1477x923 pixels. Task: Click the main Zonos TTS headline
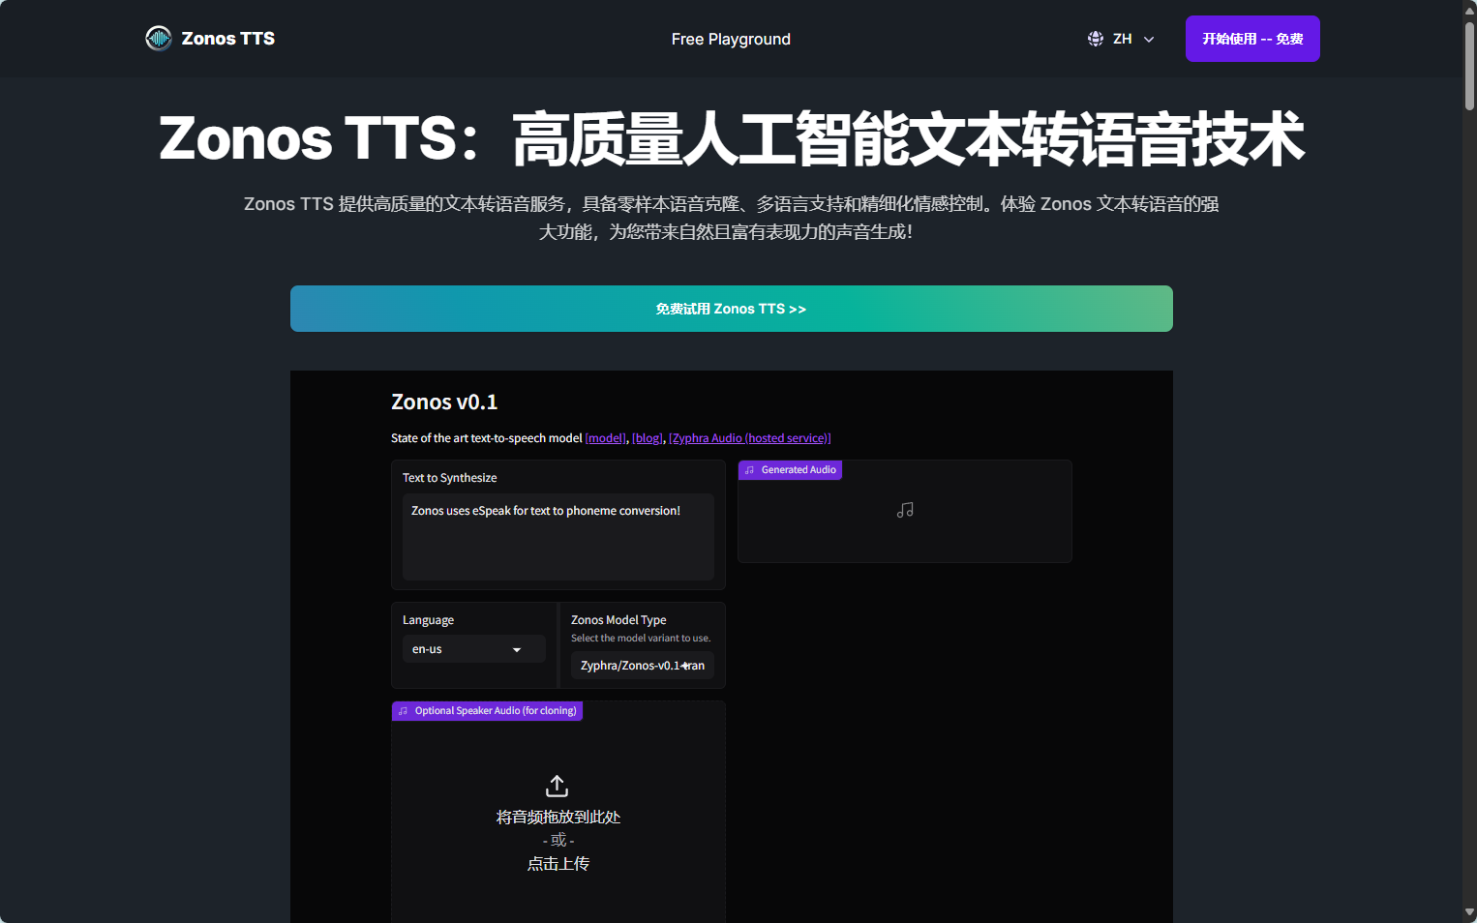coord(732,138)
